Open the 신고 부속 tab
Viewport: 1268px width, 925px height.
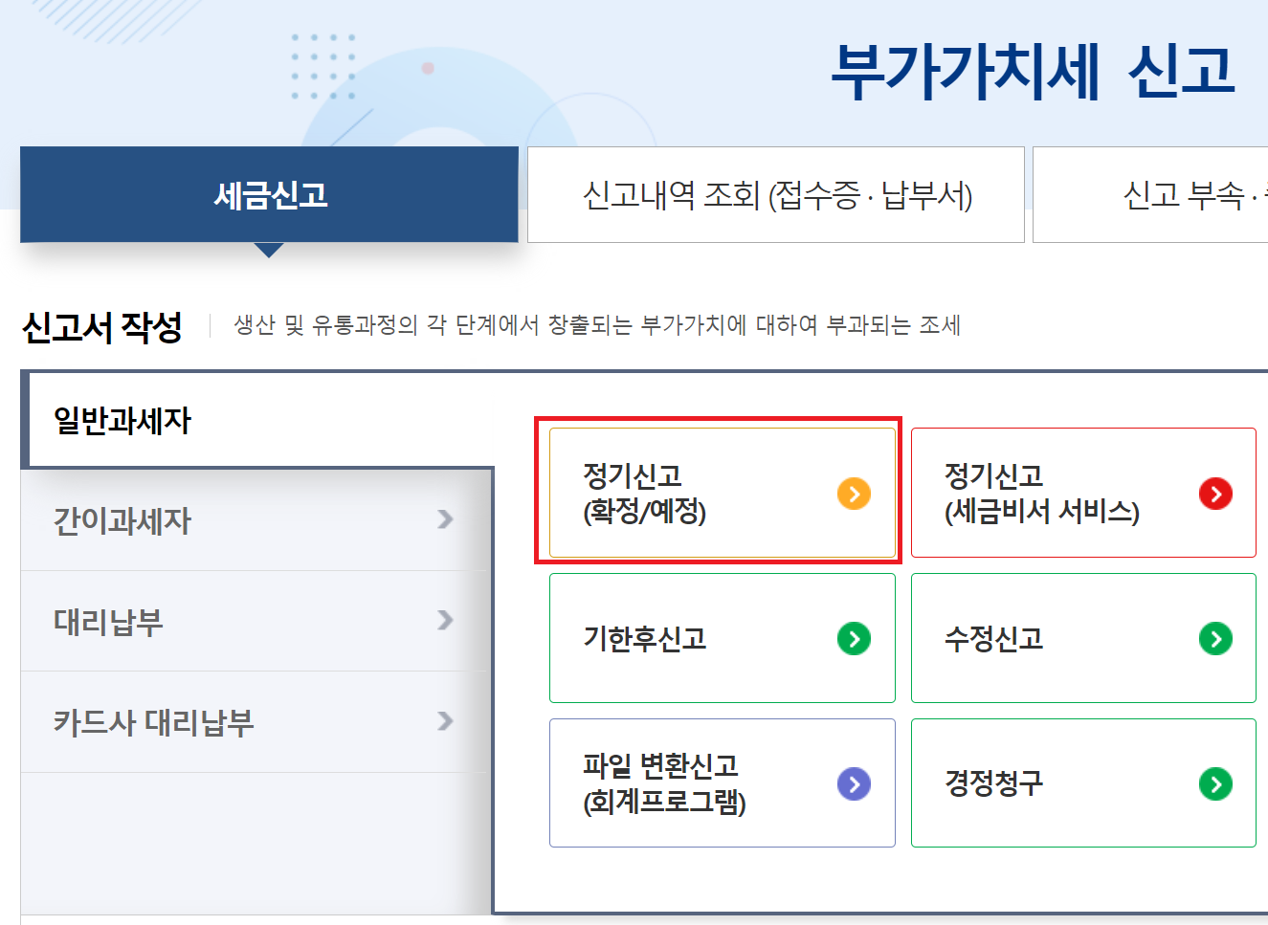tap(1151, 194)
